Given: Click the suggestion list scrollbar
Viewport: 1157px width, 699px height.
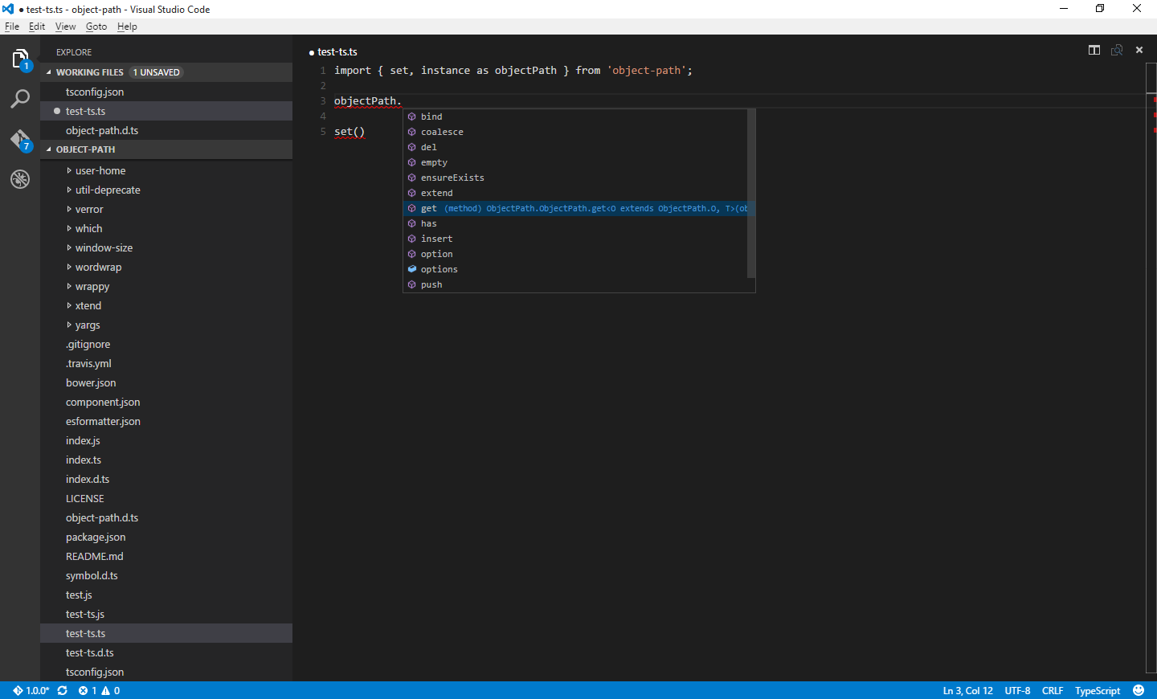Looking at the screenshot, I should pyautogui.click(x=751, y=194).
